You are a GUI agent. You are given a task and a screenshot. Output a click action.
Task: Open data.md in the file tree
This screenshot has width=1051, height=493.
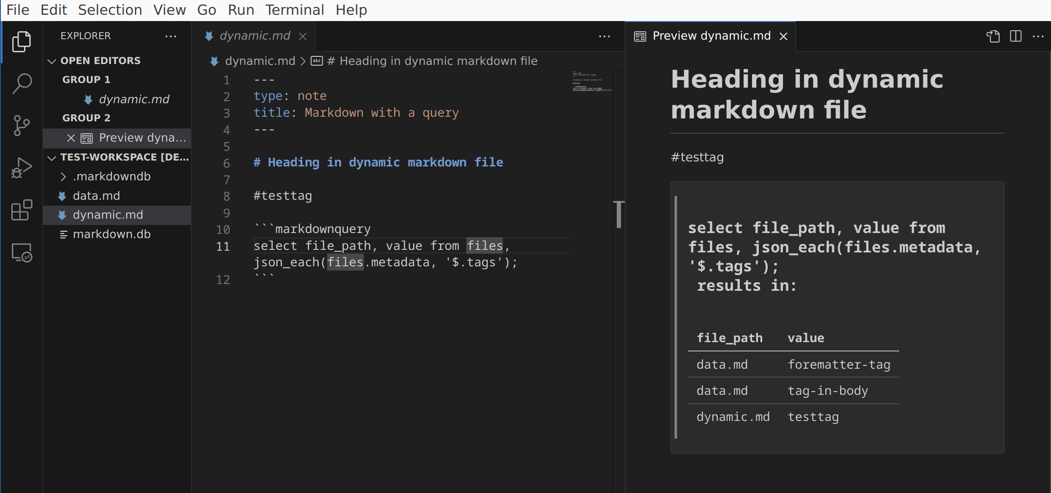(117, 196)
